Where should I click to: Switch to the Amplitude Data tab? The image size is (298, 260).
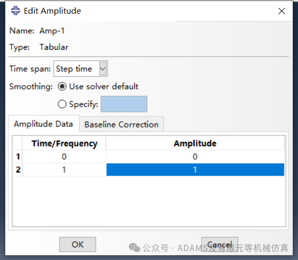click(44, 123)
